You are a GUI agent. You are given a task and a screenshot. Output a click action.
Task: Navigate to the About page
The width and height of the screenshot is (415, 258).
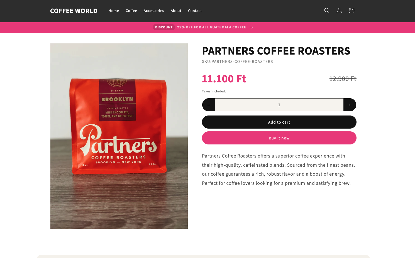click(x=176, y=11)
